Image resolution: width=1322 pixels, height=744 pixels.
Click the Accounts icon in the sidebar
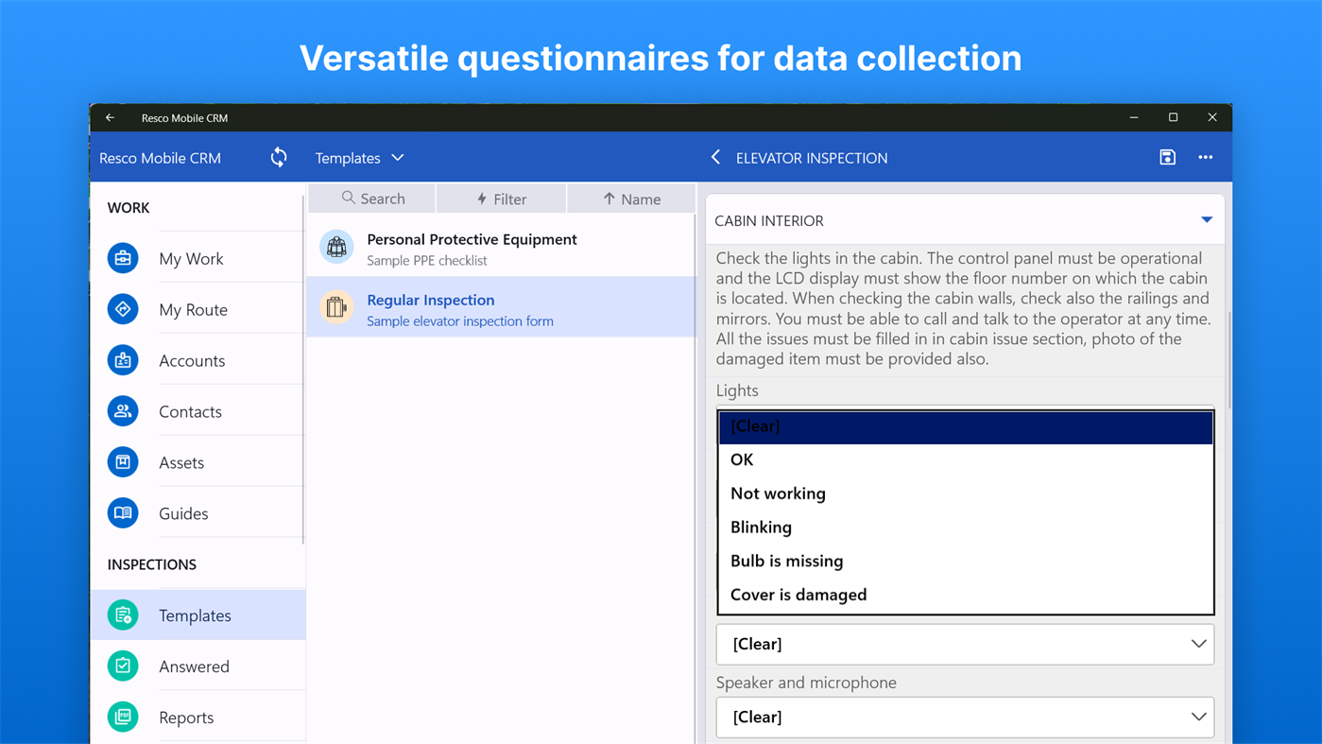[123, 359]
